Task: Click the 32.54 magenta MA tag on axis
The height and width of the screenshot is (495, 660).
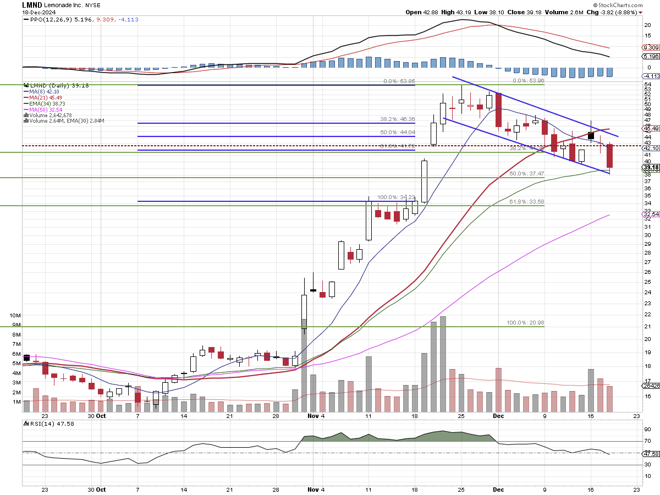Action: click(x=651, y=214)
